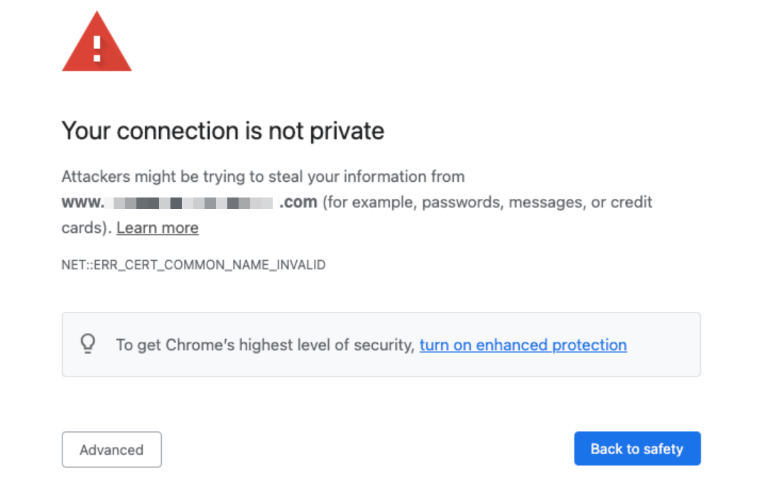Click the bold www. prefix text
Image resolution: width=777 pixels, height=493 pixels.
83,202
